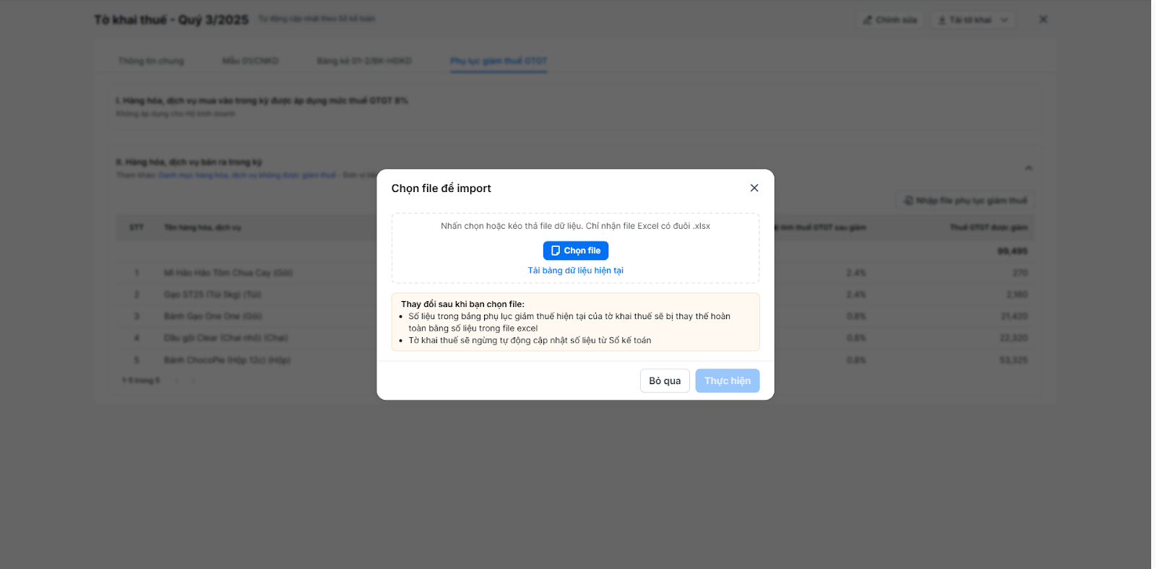Close the "Chọn file để import" dialog
Screen dimensions: 1156x569
coord(754,188)
